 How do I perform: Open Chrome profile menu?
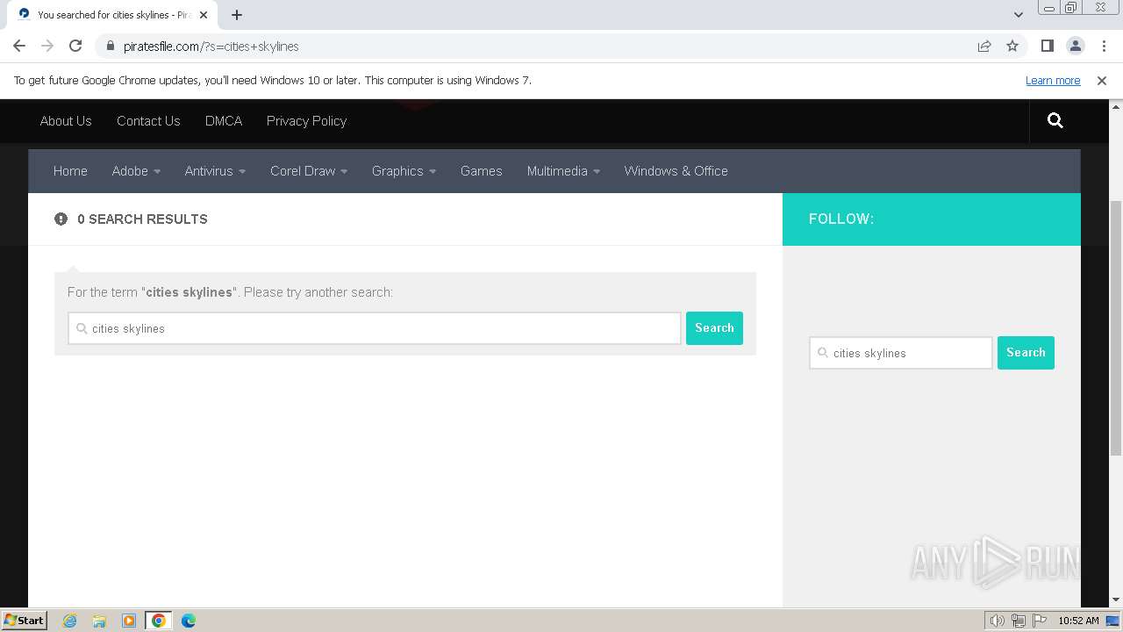coord(1076,46)
